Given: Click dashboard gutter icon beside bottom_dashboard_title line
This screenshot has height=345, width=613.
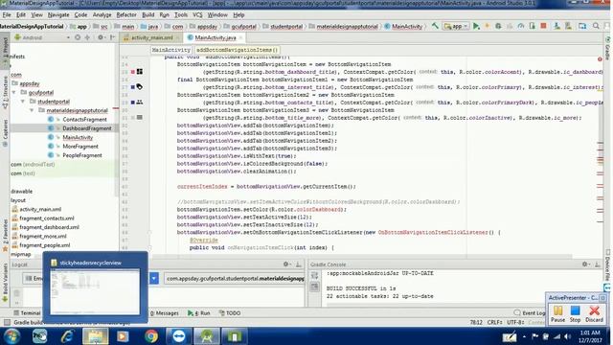Looking at the screenshot, I should pos(140,72).
